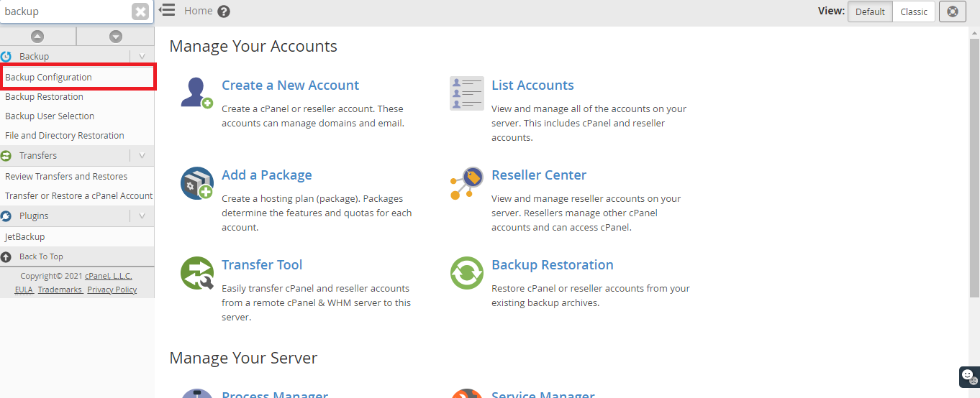Open the EULA link
The image size is (980, 398).
click(24, 290)
